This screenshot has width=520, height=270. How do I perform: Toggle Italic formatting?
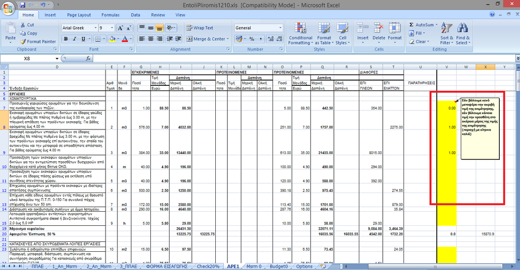pos(75,39)
